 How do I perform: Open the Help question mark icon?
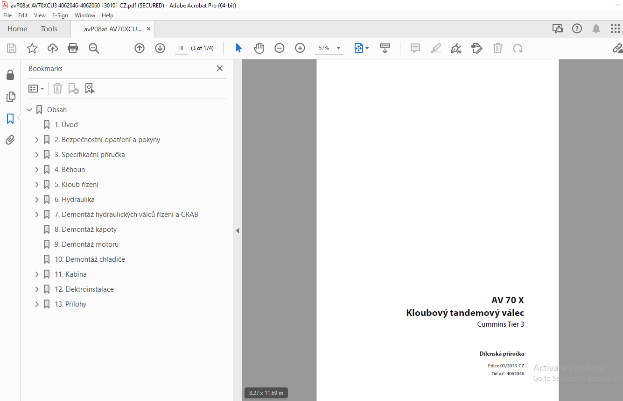[x=577, y=29]
